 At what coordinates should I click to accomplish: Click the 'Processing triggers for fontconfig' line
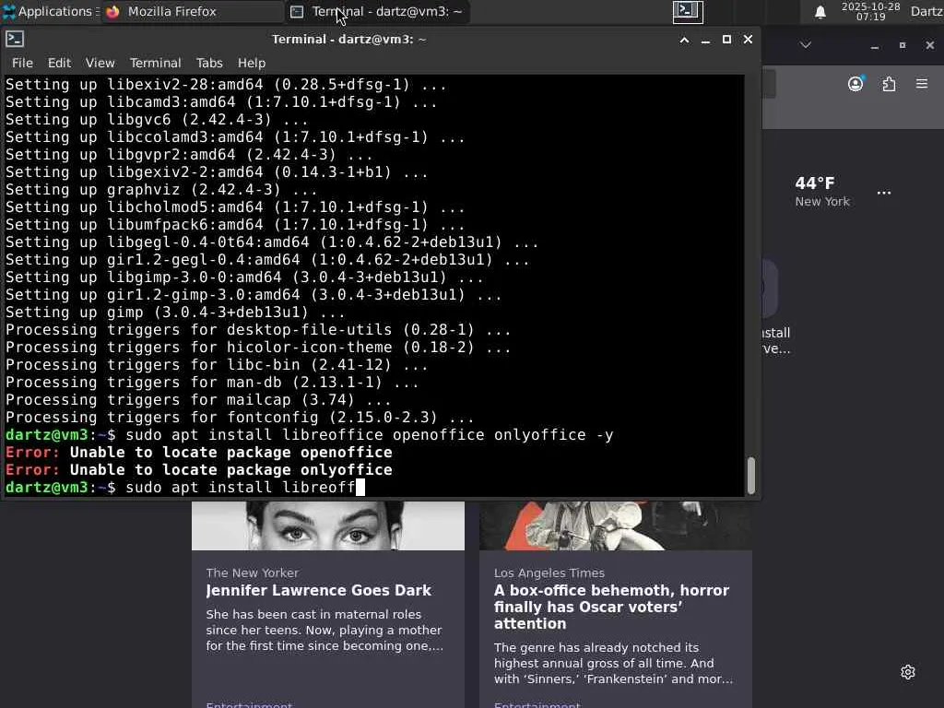pyautogui.click(x=240, y=418)
